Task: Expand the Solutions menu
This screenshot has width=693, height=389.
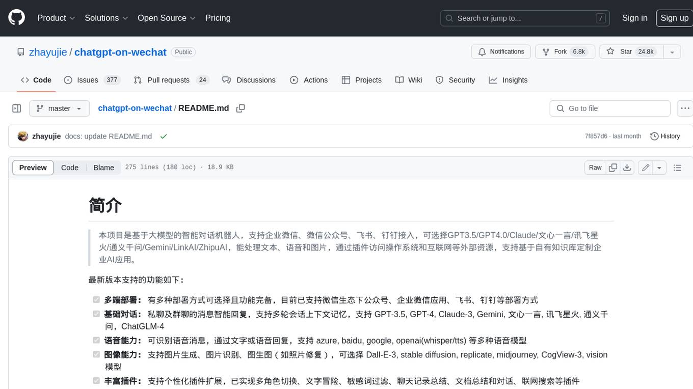Action: (x=106, y=18)
